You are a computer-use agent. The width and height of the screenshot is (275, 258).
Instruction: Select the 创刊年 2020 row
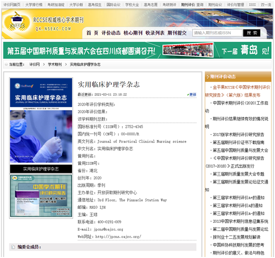[x=90, y=178]
